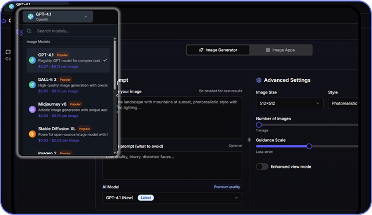Toggle the Enhanced view mode switch

click(x=262, y=167)
